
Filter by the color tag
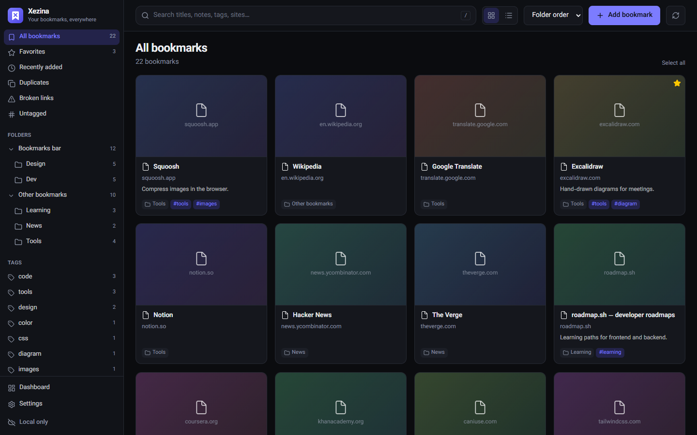61,323
